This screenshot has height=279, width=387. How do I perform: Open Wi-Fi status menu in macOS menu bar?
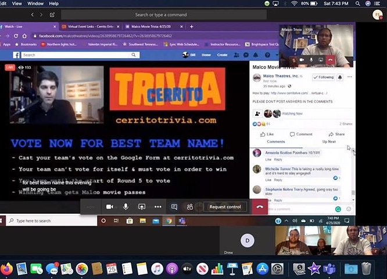[294, 3]
